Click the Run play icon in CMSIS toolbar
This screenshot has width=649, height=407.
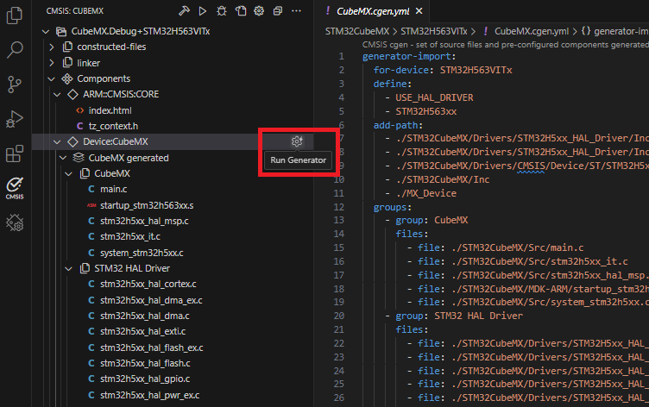coord(203,10)
